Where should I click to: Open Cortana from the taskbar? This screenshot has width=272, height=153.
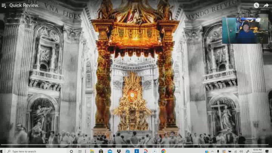coord(71,151)
